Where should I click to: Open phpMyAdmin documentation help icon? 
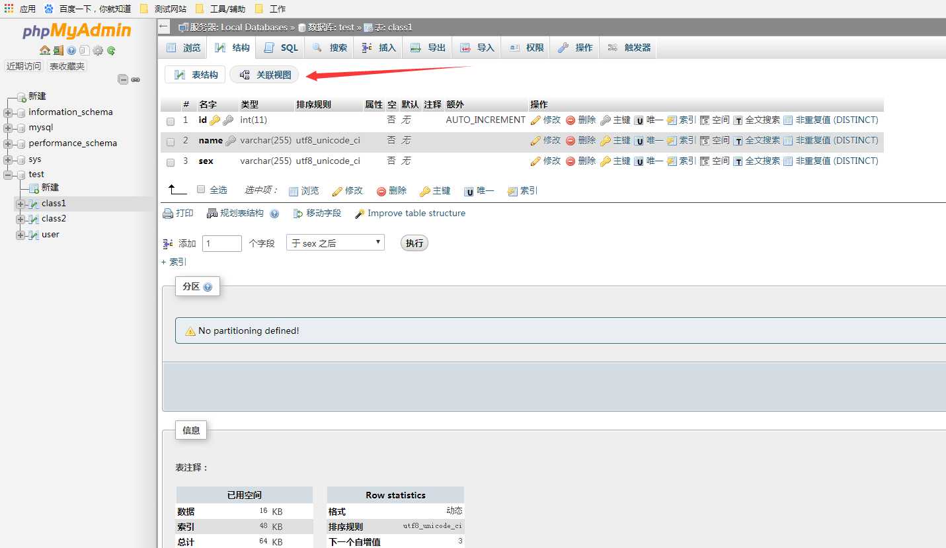pos(71,50)
